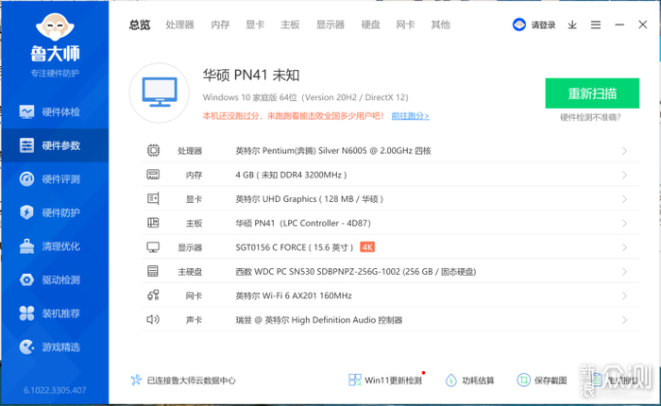This screenshot has height=406, width=661.
Task: Click the 内存 memory row icon
Action: tap(153, 175)
